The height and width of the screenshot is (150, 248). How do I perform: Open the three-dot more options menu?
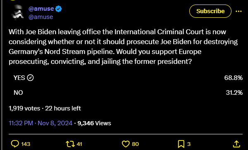pyautogui.click(x=238, y=11)
